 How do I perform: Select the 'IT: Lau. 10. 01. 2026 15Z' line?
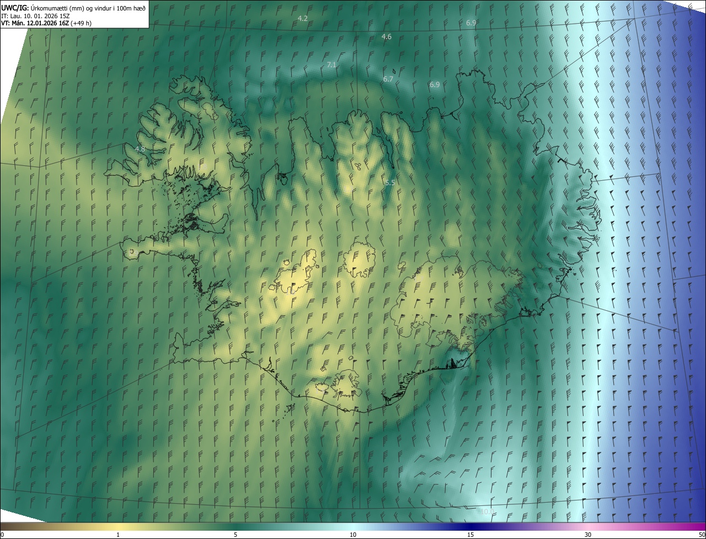(35, 15)
